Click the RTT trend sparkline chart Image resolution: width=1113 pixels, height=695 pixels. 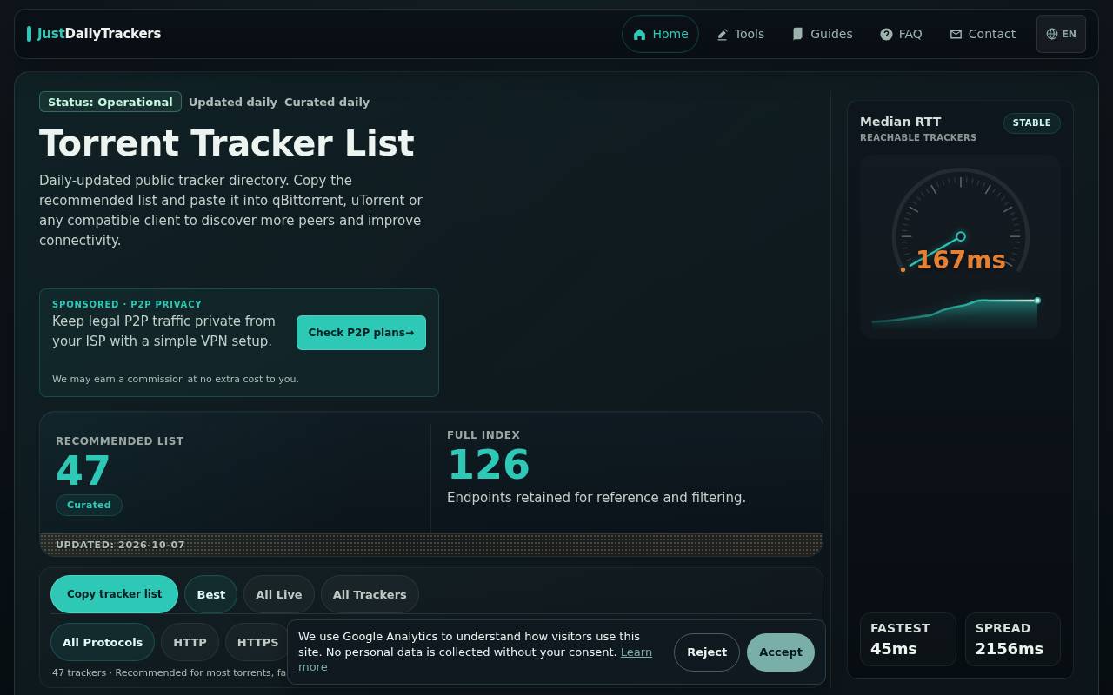956,312
